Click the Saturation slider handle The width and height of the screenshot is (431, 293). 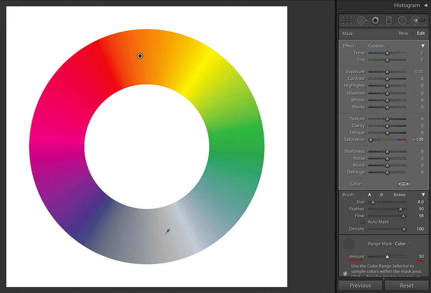pyautogui.click(x=371, y=140)
